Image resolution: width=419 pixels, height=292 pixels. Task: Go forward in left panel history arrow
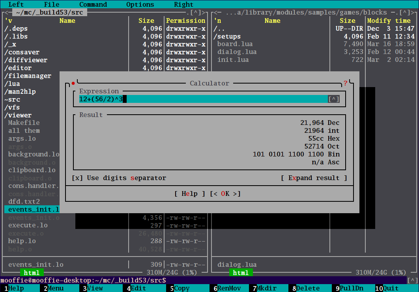pyautogui.click(x=204, y=13)
